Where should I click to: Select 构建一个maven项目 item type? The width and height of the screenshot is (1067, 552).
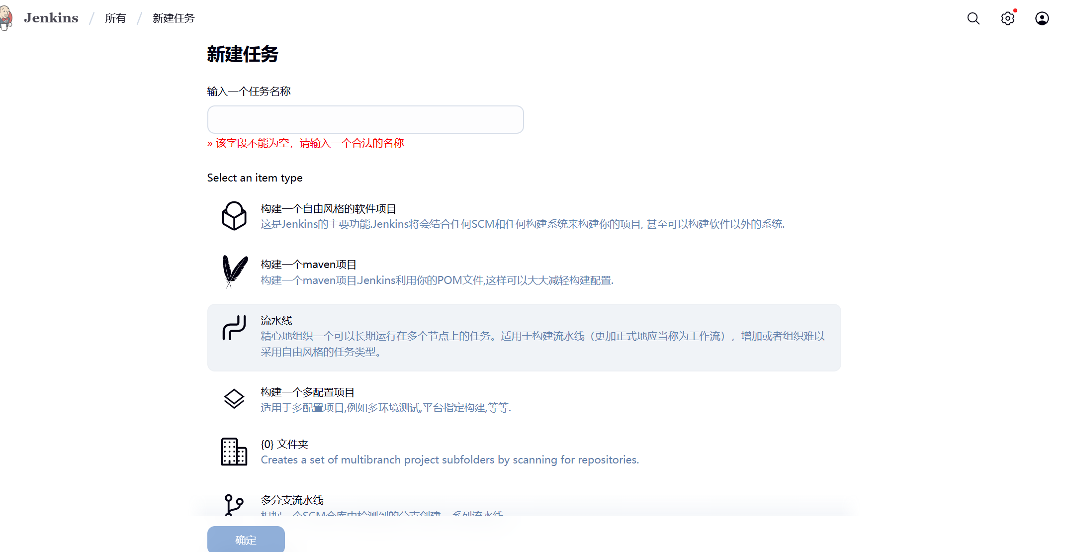[x=308, y=265]
